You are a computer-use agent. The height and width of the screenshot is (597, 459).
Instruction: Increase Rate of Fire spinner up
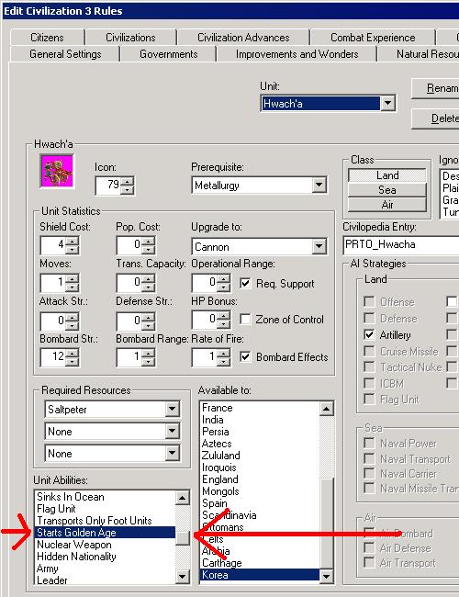point(224,353)
